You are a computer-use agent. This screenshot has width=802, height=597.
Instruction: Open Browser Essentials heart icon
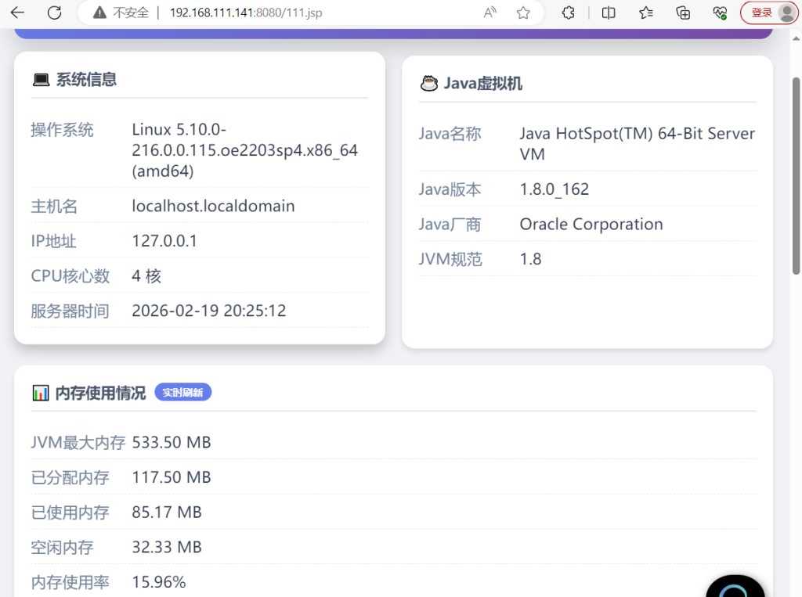[x=720, y=13]
